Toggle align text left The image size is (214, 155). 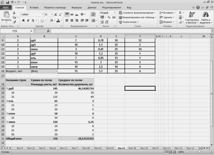click(x=67, y=21)
